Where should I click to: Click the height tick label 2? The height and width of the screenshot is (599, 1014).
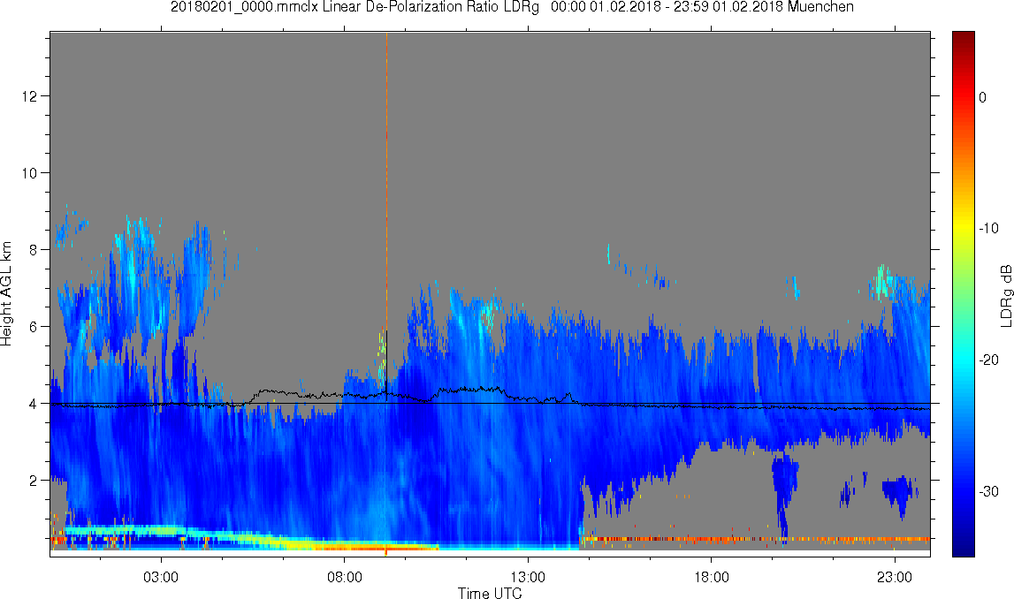[33, 481]
